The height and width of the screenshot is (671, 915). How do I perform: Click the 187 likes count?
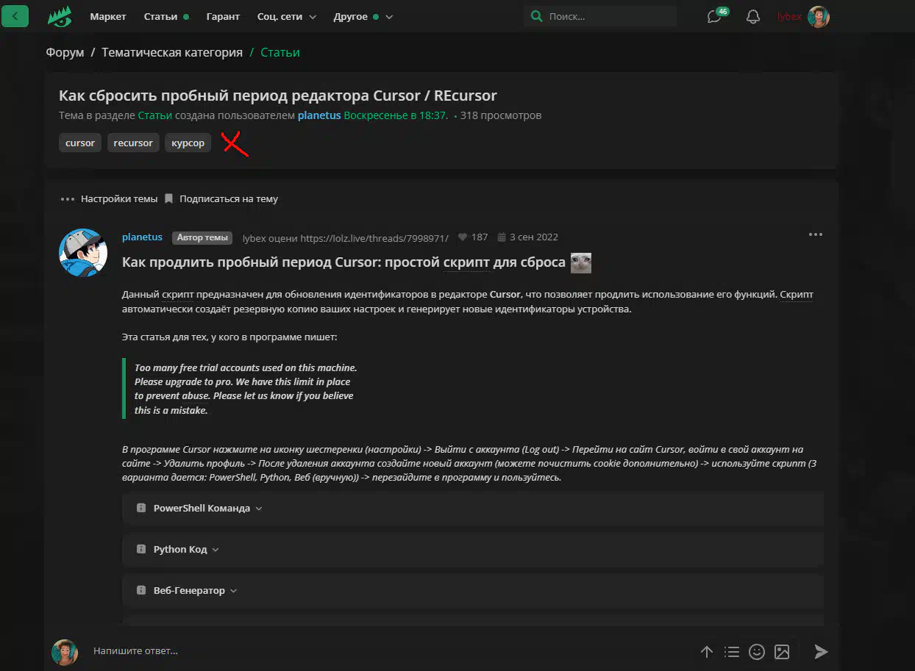click(x=480, y=237)
